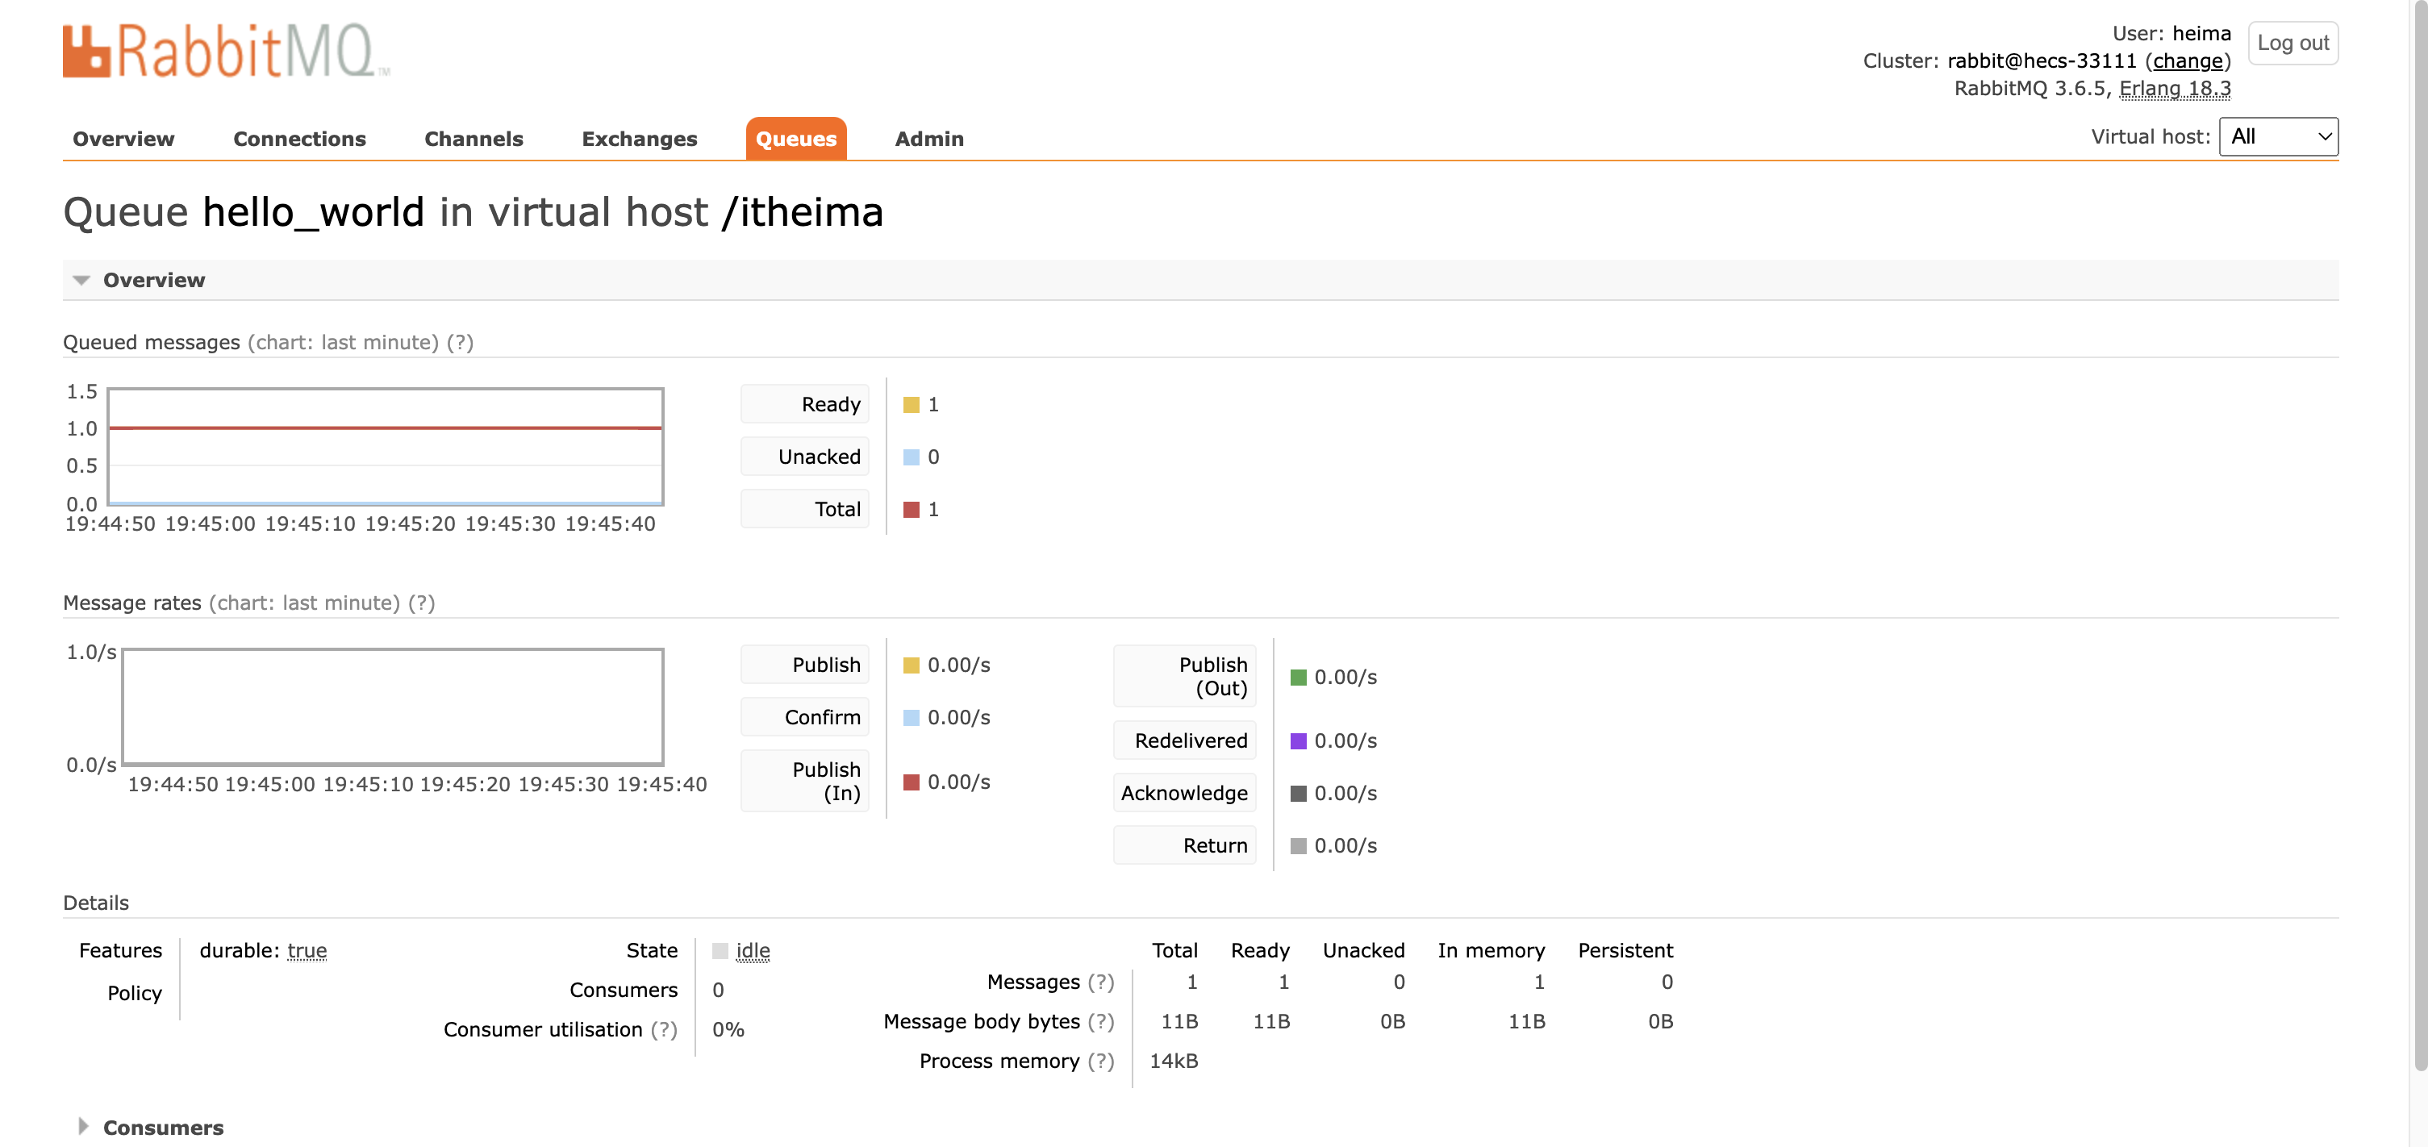Open the Virtual host dropdown
Image resolution: width=2428 pixels, height=1147 pixels.
[2277, 136]
